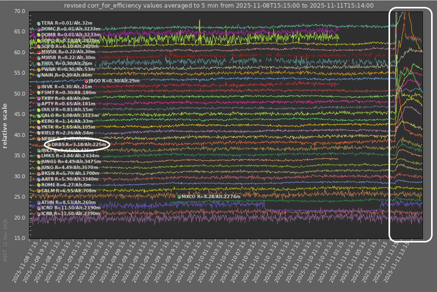Click the chart title text
This screenshot has width=437, height=292.
coord(218,6)
